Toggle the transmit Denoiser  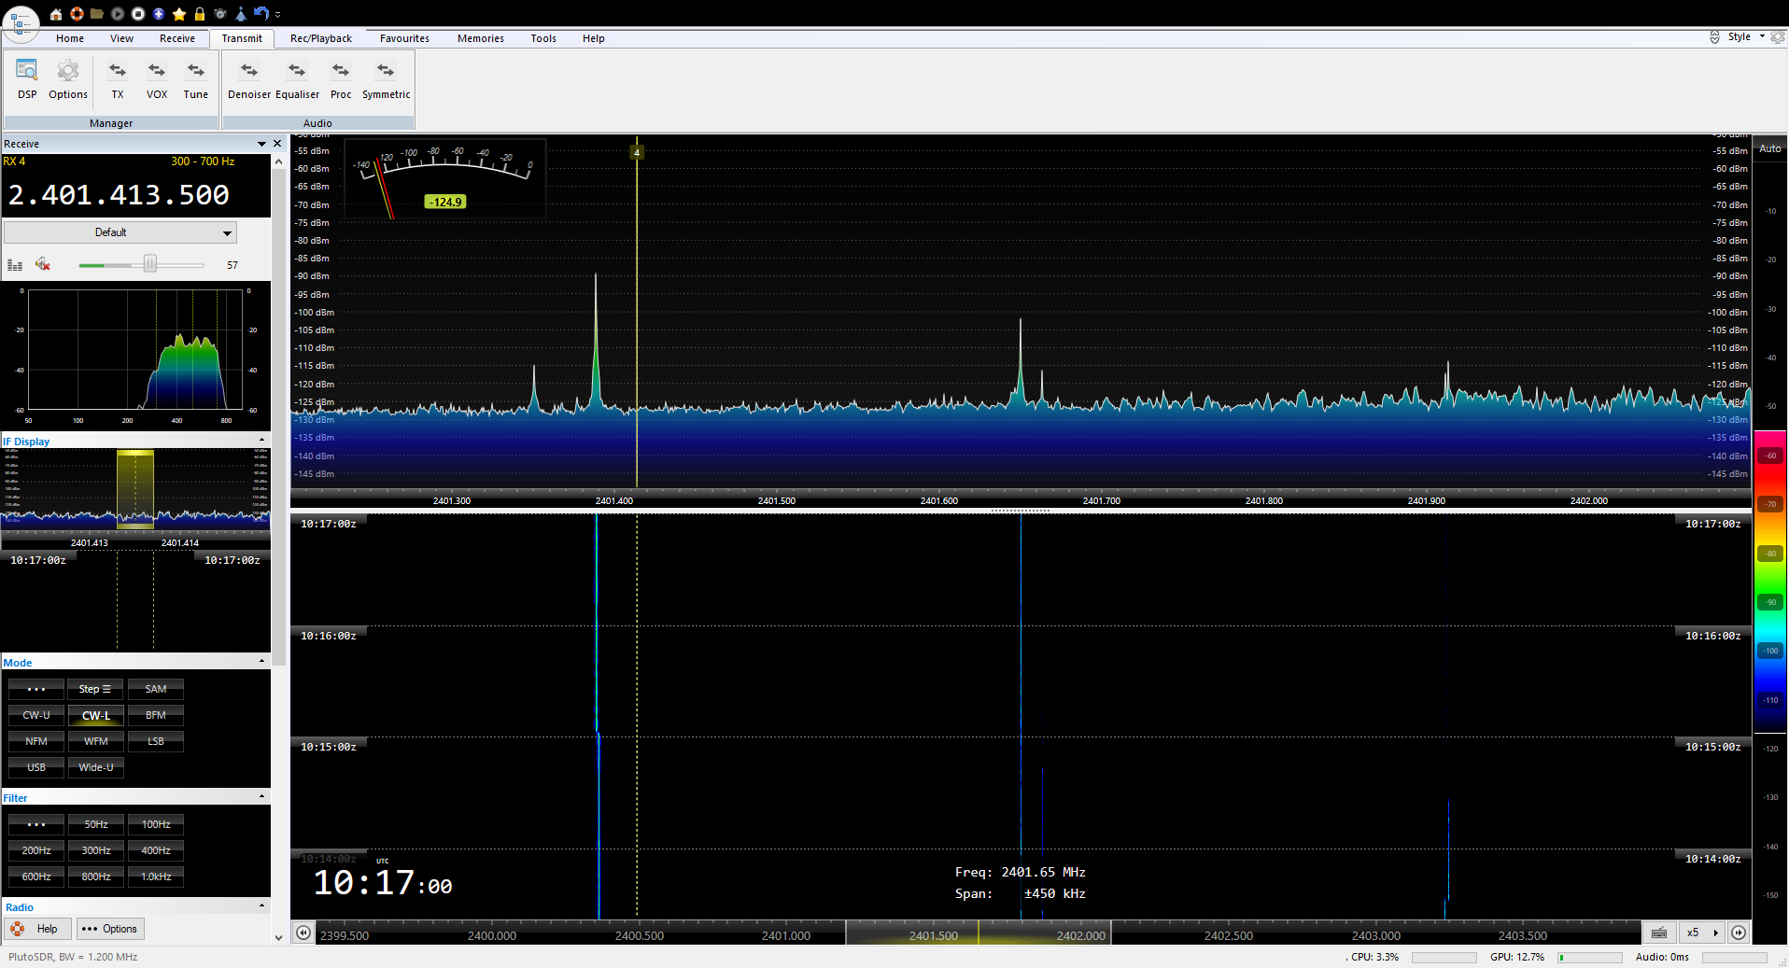point(249,79)
